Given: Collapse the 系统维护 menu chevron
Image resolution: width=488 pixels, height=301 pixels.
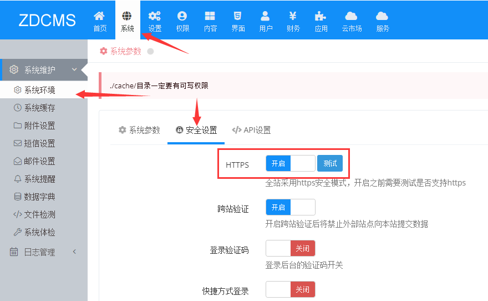Looking at the screenshot, I should point(74,69).
